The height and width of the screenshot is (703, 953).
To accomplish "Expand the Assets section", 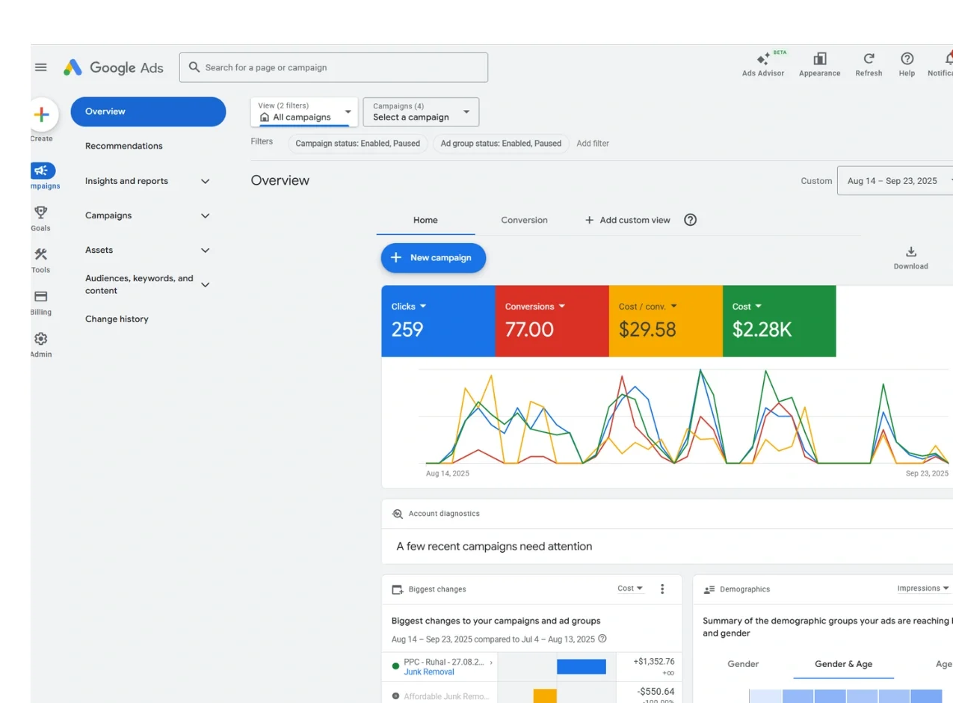I will tap(205, 251).
